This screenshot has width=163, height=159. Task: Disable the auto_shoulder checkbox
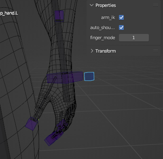[x=121, y=28]
